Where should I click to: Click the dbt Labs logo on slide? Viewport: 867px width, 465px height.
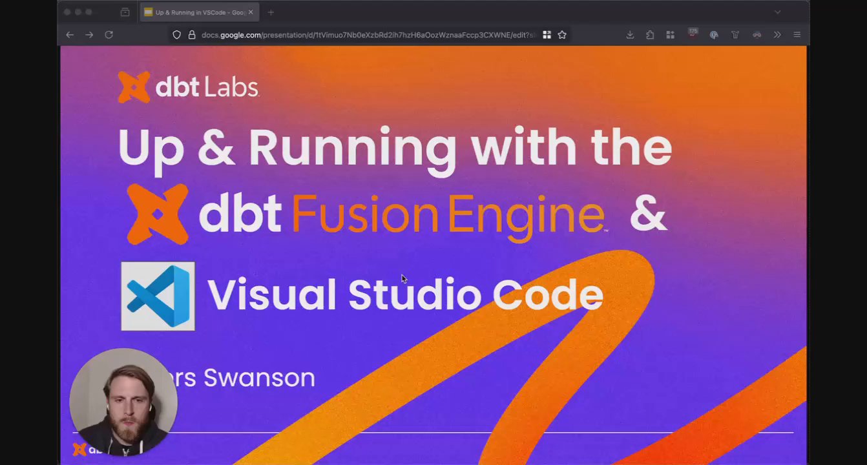coord(188,87)
